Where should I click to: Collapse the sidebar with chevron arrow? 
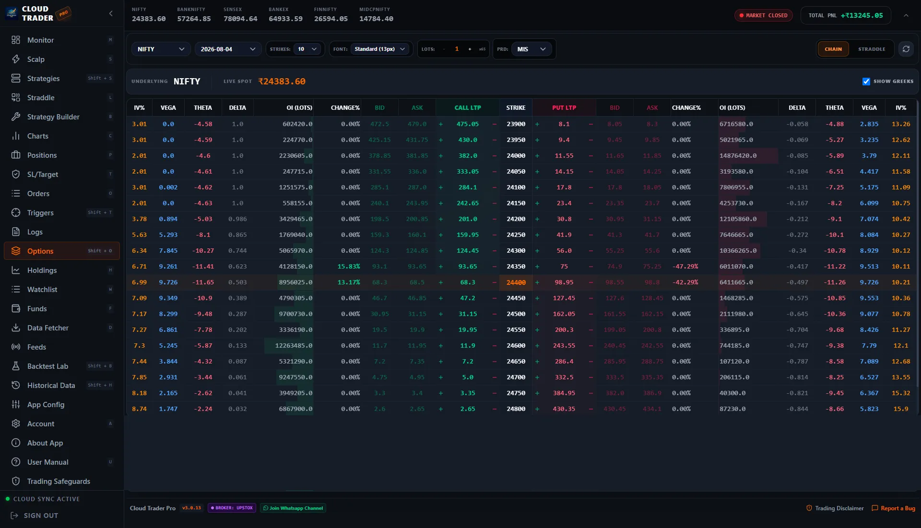click(111, 13)
